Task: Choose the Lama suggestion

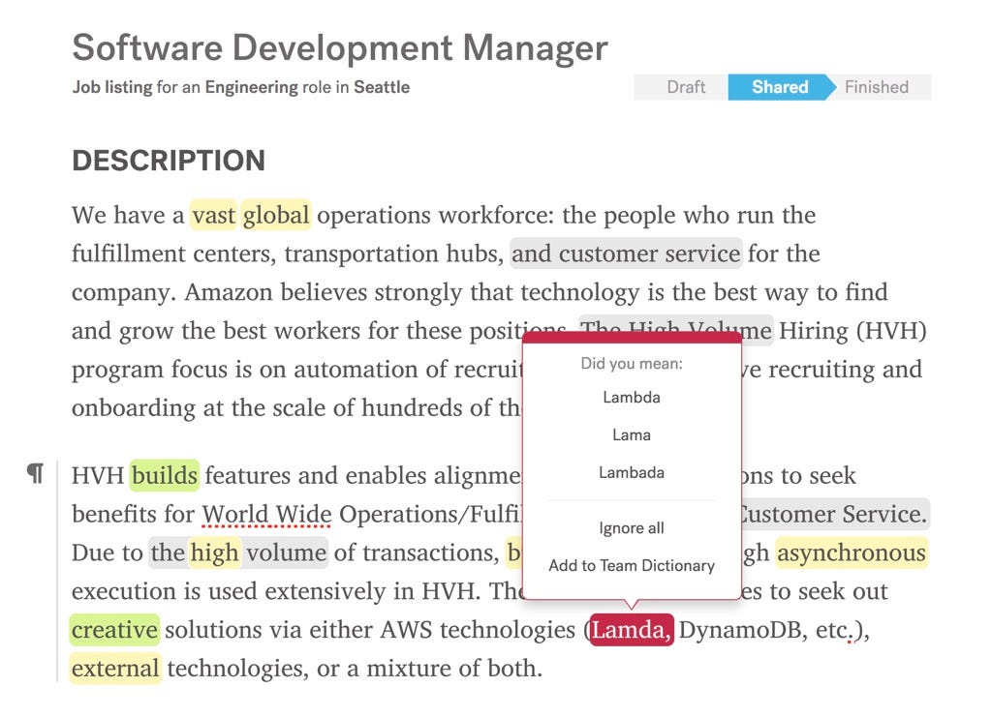Action: [632, 435]
